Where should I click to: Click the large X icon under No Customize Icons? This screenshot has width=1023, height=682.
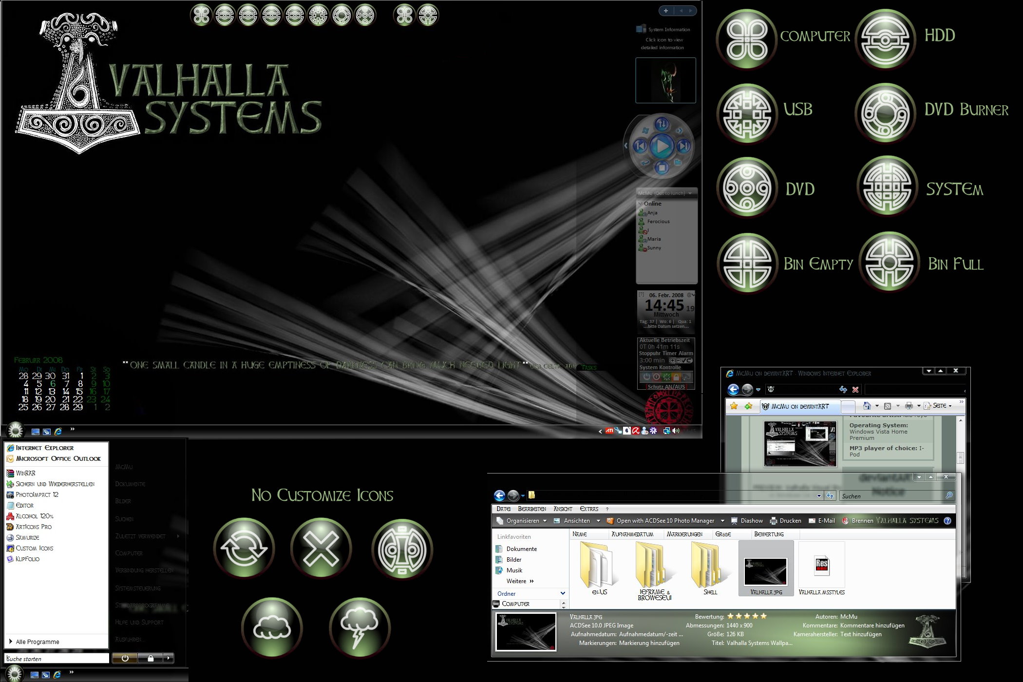click(321, 548)
